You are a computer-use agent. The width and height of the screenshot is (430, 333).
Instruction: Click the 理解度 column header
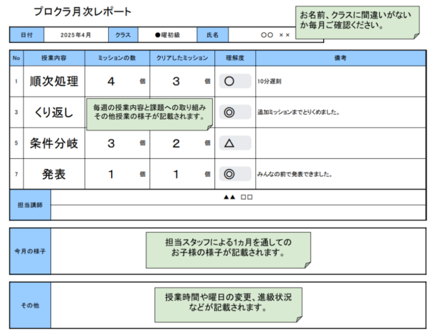[235, 57]
